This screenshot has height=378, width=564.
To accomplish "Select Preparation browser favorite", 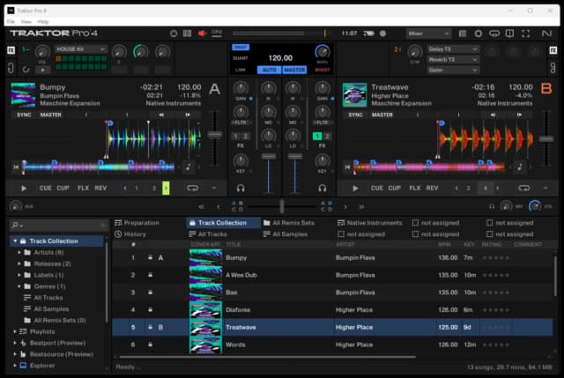I will pyautogui.click(x=137, y=223).
